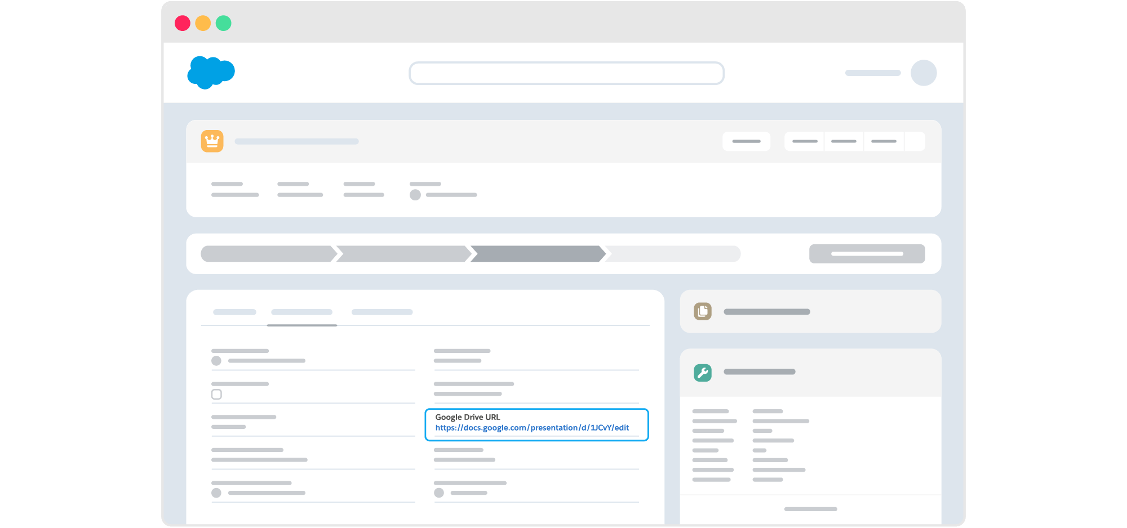Viewport: 1127px width, 528px height.
Task: Select the teal wrench panel icon
Action: 702,372
